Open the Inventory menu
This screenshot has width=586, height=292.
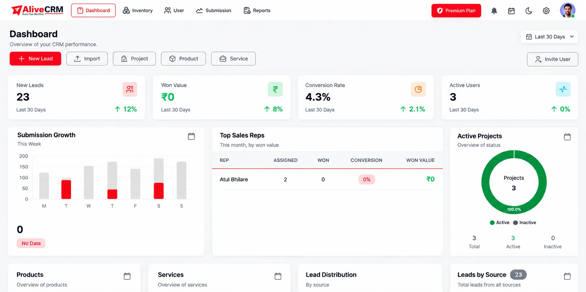click(x=138, y=11)
